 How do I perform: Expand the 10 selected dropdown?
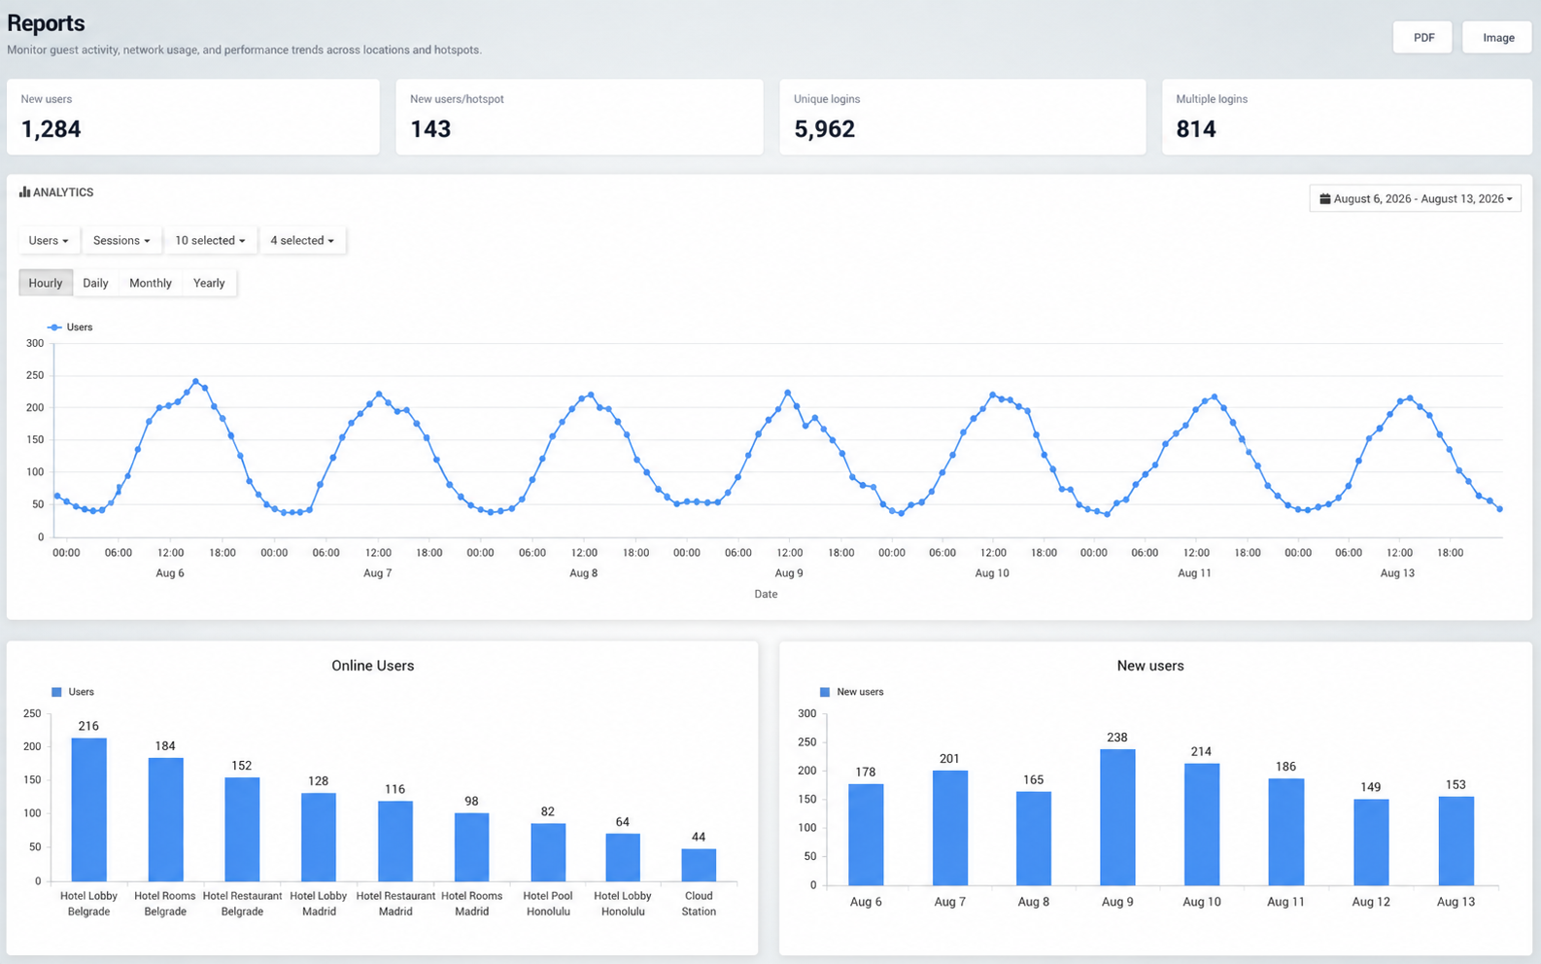pos(210,240)
